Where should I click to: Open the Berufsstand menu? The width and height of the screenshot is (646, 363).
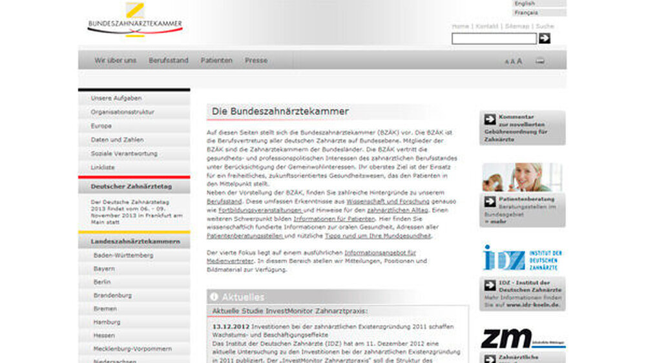tap(169, 60)
